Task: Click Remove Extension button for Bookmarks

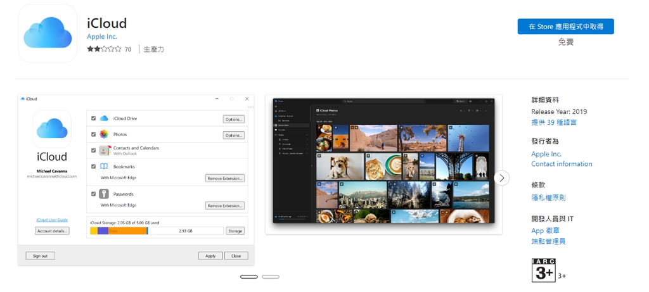Action: (225, 178)
